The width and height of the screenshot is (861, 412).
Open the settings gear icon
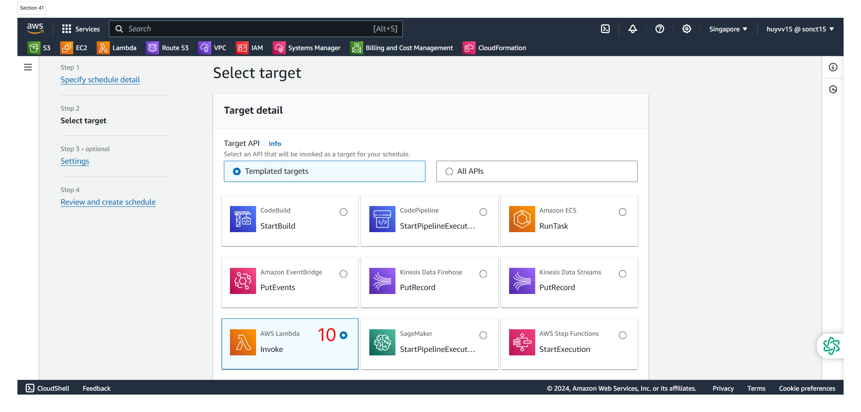[687, 29]
